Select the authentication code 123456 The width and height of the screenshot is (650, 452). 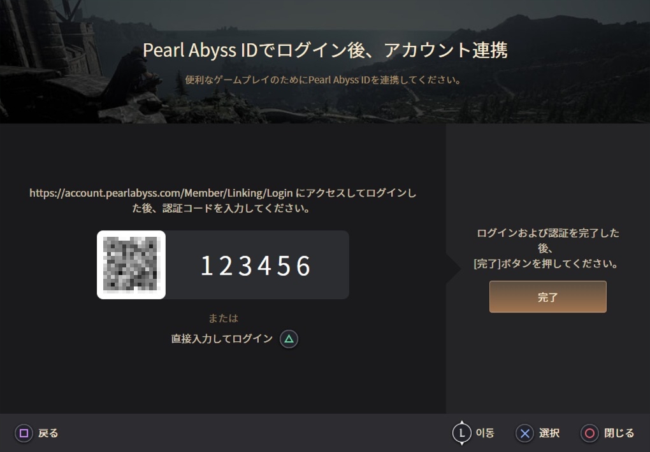click(257, 265)
